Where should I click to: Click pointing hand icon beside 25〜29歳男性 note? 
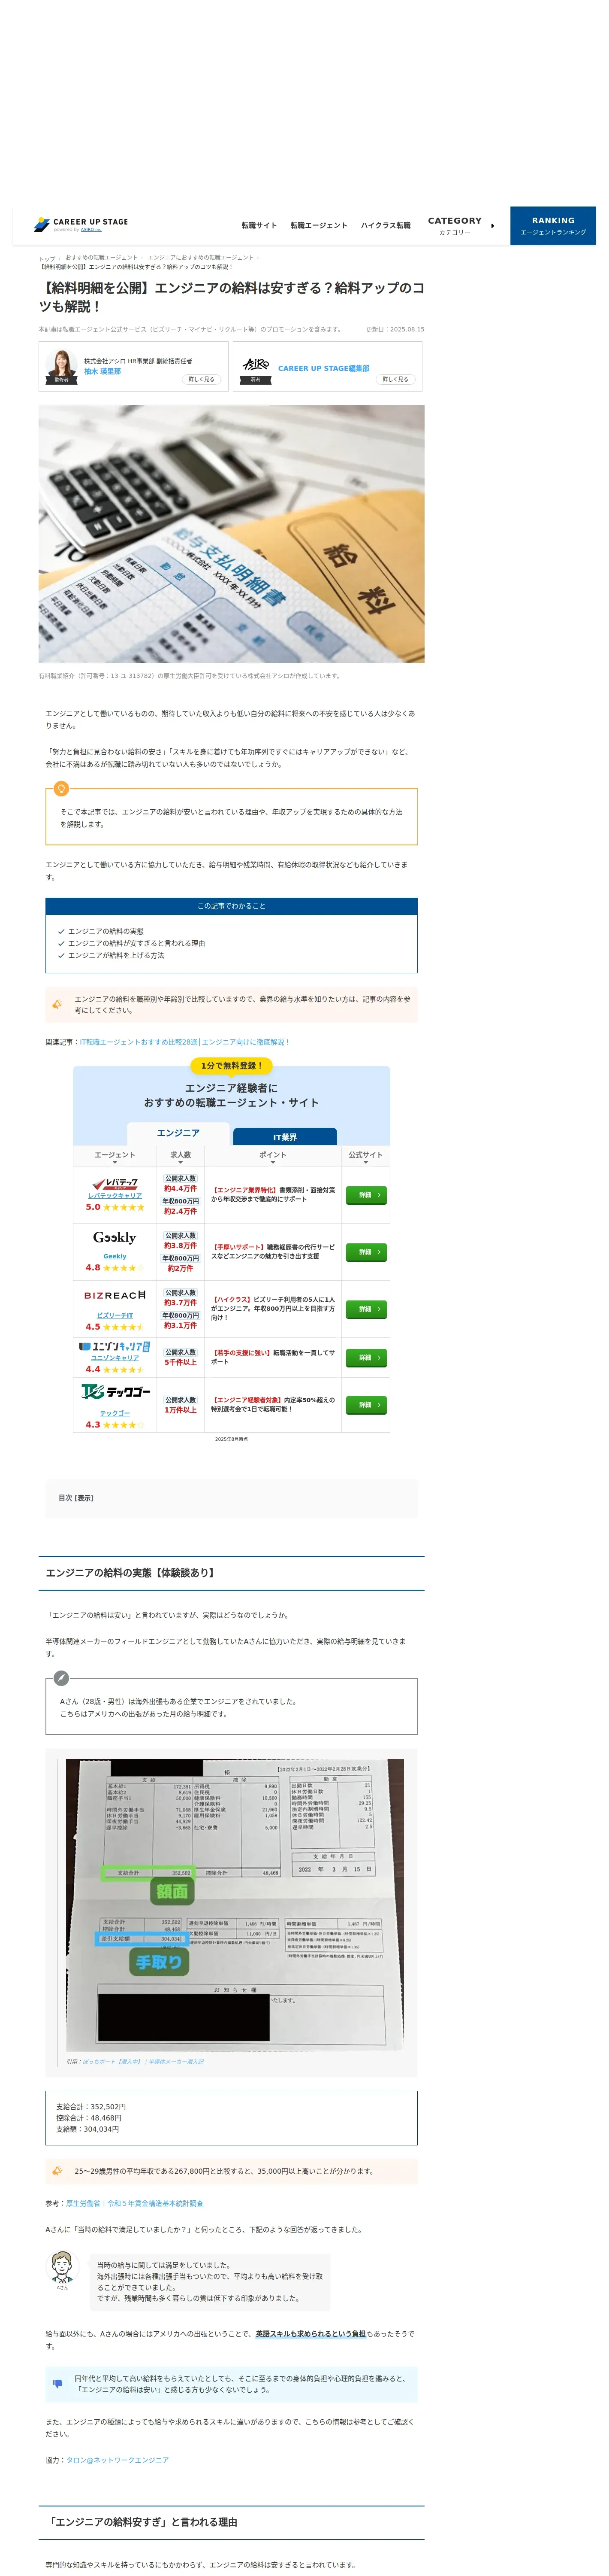58,2171
